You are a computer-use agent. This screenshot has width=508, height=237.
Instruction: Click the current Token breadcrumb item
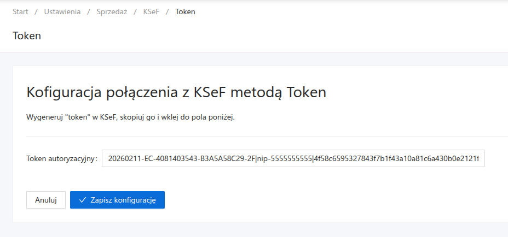185,11
